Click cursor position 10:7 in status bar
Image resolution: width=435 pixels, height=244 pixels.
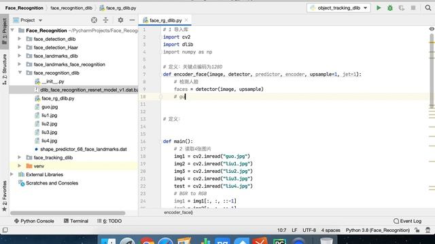click(281, 230)
